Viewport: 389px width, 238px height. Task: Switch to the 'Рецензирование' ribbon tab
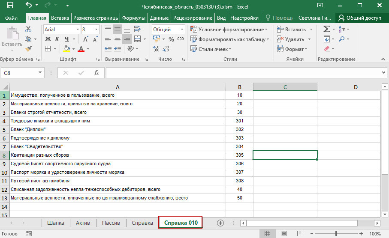193,18
